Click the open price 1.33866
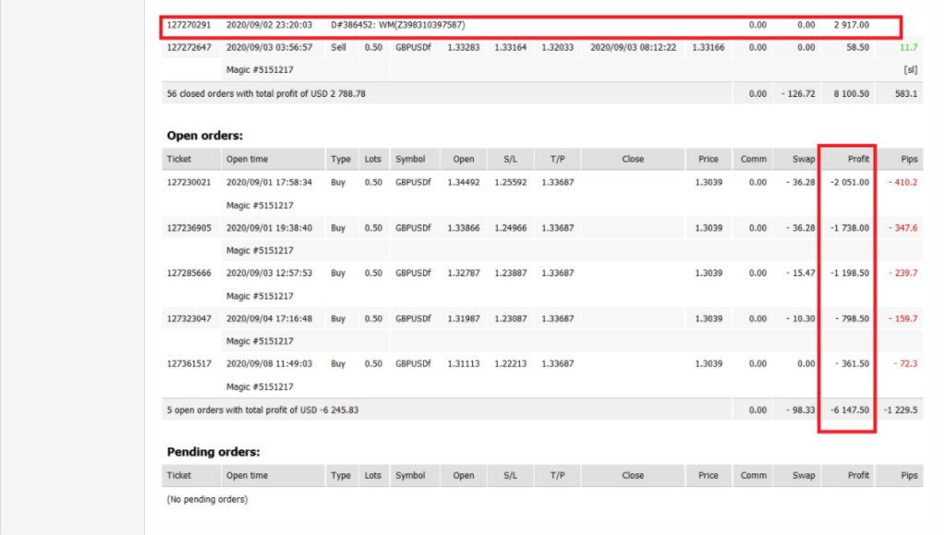The height and width of the screenshot is (535, 944). point(464,229)
